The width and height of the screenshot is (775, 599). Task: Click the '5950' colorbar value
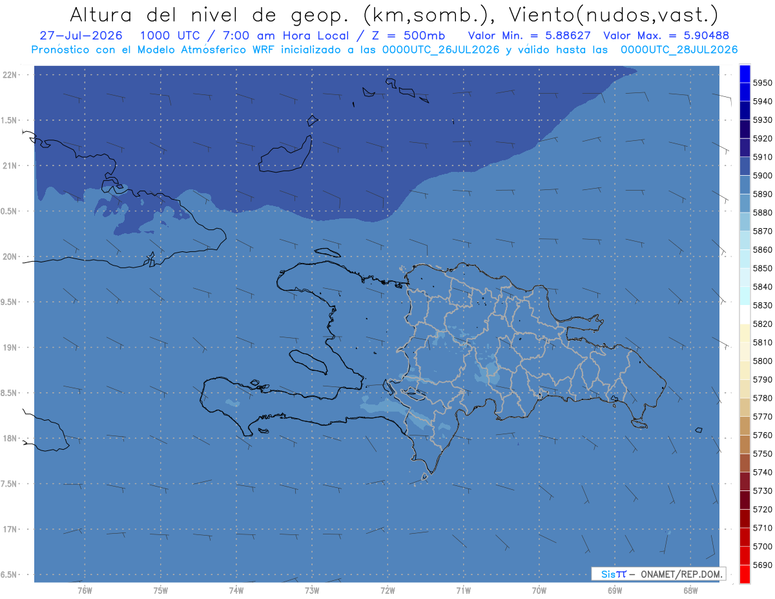[x=762, y=83]
